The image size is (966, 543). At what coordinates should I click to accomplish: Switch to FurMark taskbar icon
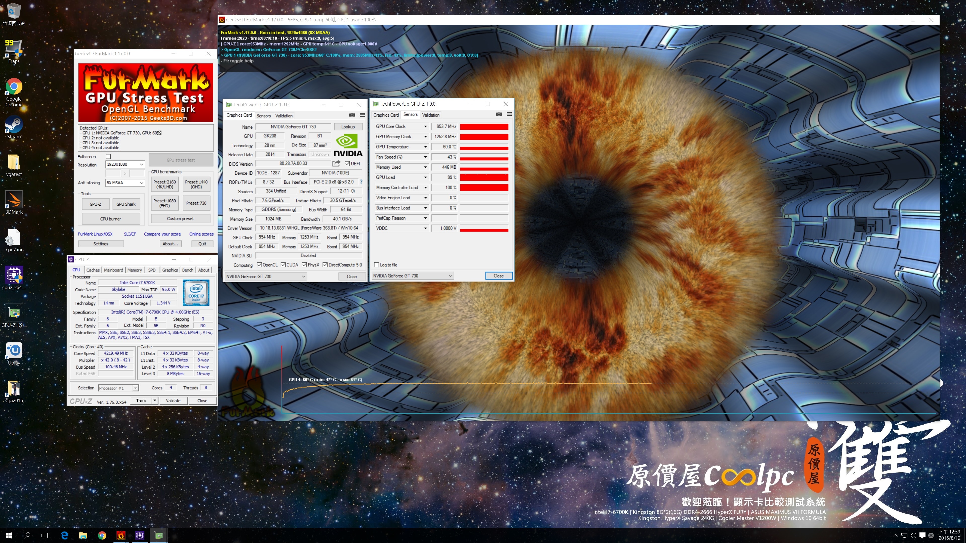point(121,535)
